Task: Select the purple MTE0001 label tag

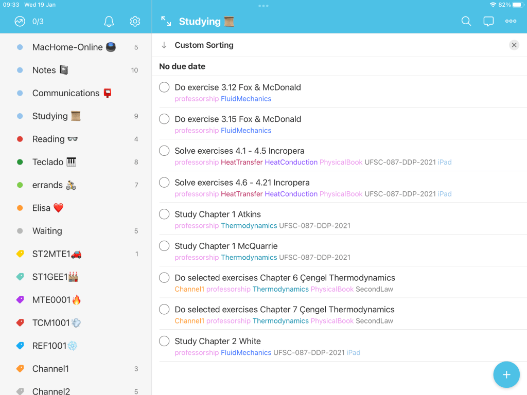Action: pos(50,300)
